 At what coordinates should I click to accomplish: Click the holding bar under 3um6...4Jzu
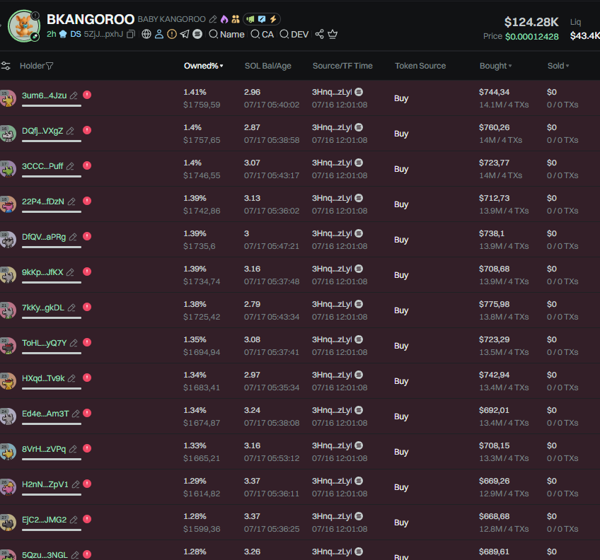click(x=52, y=105)
